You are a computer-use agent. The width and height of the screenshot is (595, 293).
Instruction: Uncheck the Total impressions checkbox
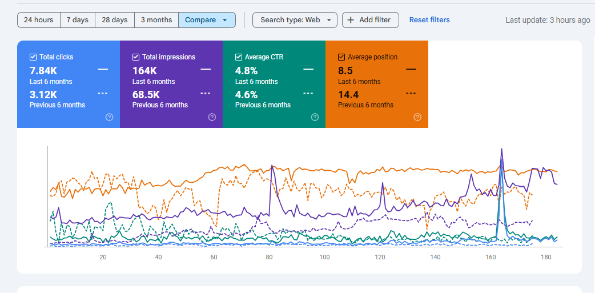pyautogui.click(x=136, y=57)
